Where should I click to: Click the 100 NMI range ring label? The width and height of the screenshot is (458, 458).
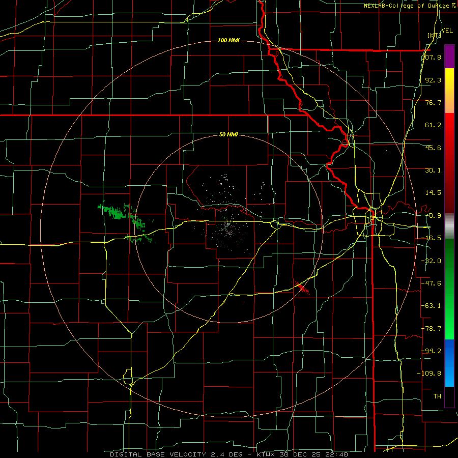pyautogui.click(x=228, y=40)
